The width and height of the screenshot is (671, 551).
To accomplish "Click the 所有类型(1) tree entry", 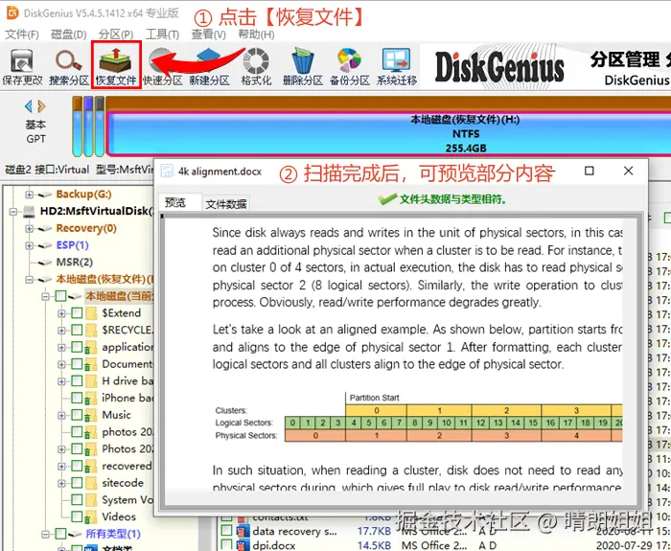I will [x=113, y=534].
